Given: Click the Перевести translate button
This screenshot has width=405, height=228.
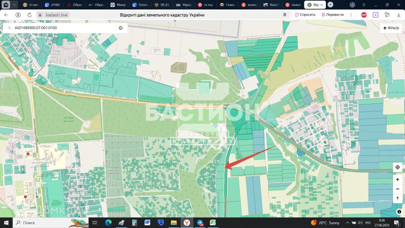Looking at the screenshot, I should point(332,15).
